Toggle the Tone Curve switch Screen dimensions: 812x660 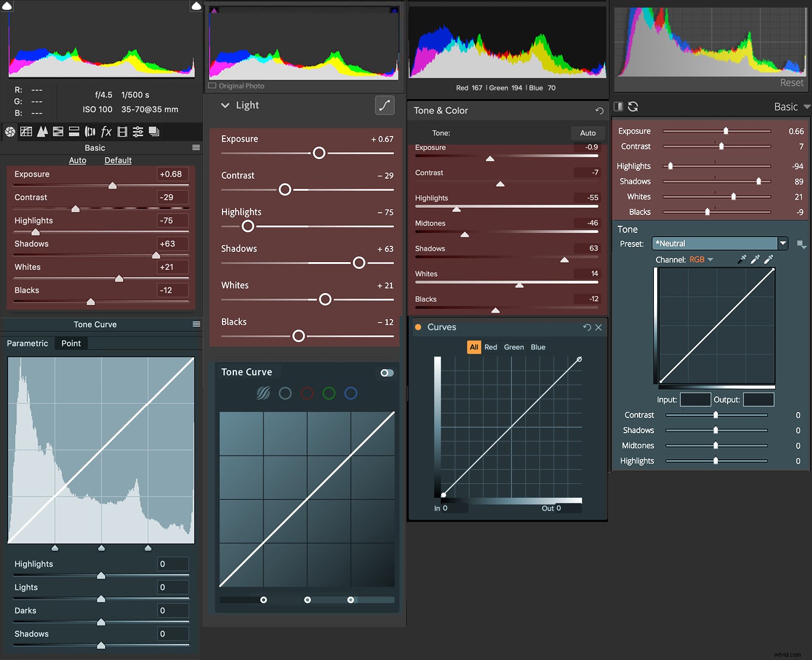(x=387, y=373)
